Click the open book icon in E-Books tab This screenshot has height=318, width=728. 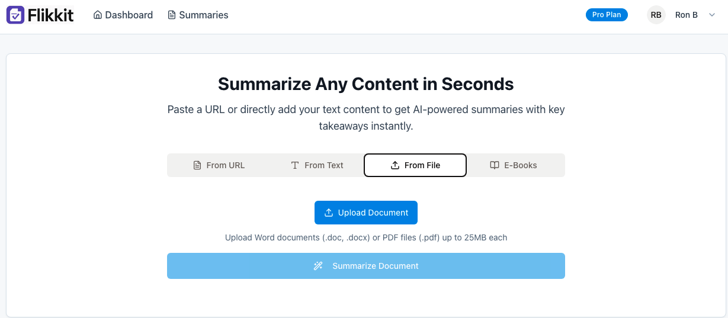click(x=495, y=165)
